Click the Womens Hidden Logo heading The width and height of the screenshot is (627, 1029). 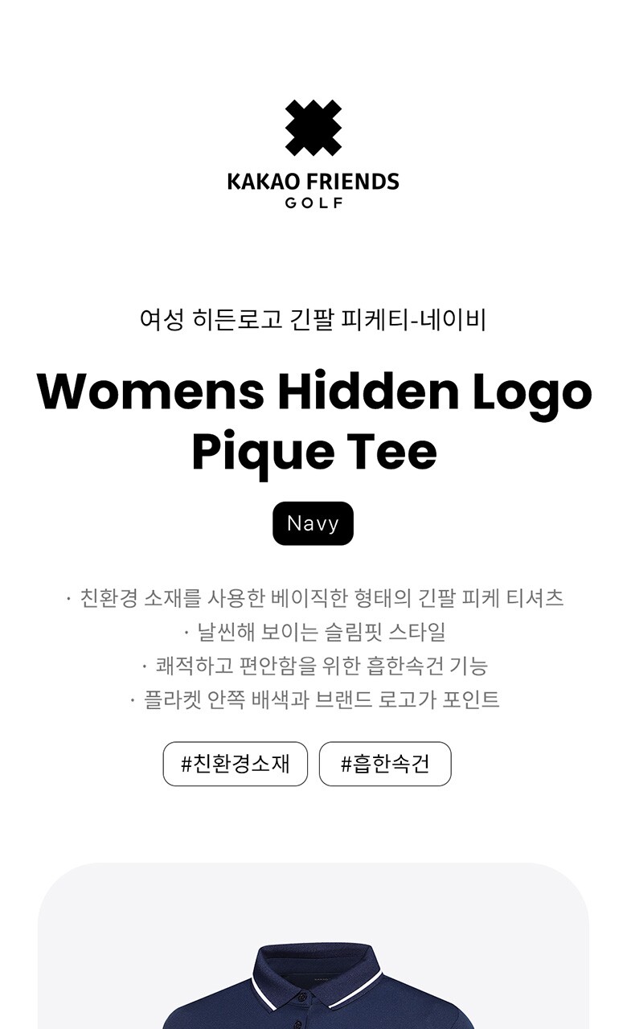click(x=314, y=391)
